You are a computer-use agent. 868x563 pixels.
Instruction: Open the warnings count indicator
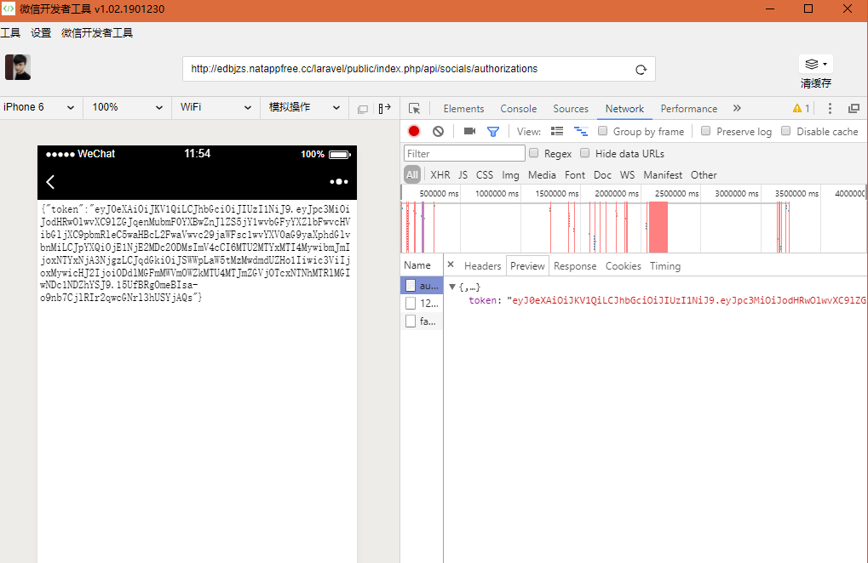pyautogui.click(x=801, y=108)
